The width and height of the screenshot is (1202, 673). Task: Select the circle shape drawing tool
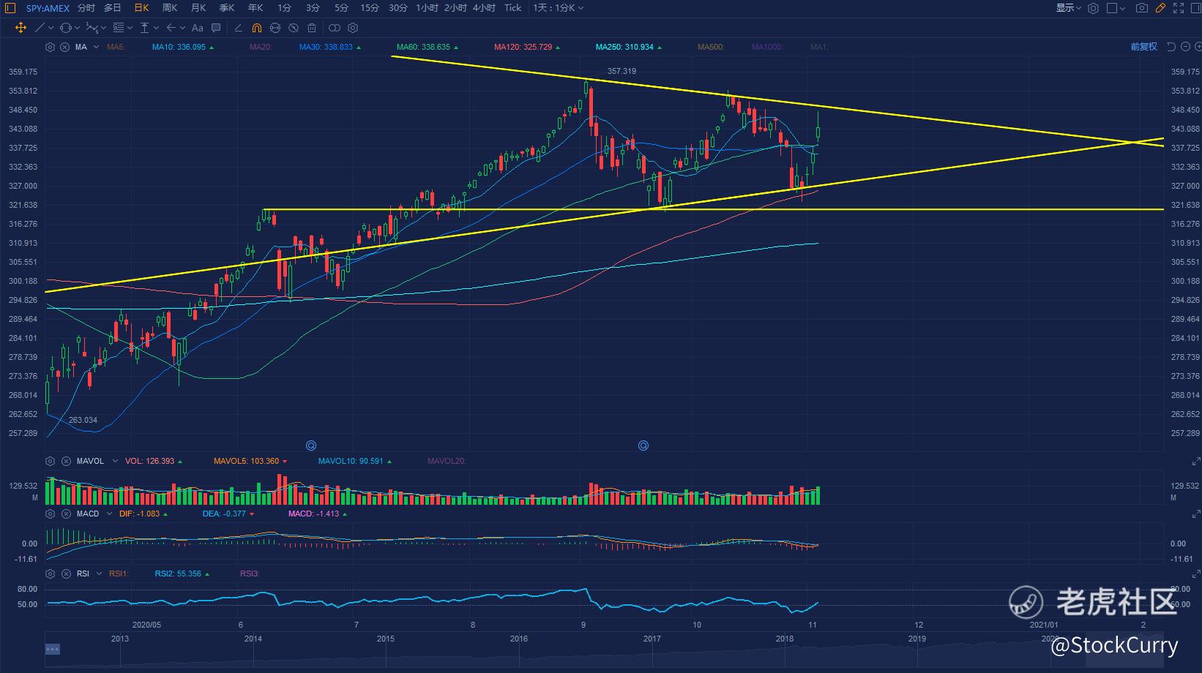coord(66,28)
